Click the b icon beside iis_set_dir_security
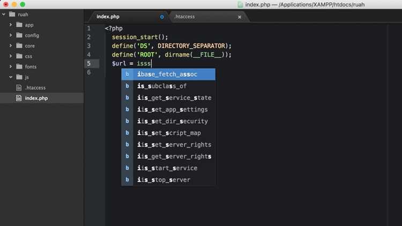Image resolution: width=402 pixels, height=226 pixels. coord(127,121)
